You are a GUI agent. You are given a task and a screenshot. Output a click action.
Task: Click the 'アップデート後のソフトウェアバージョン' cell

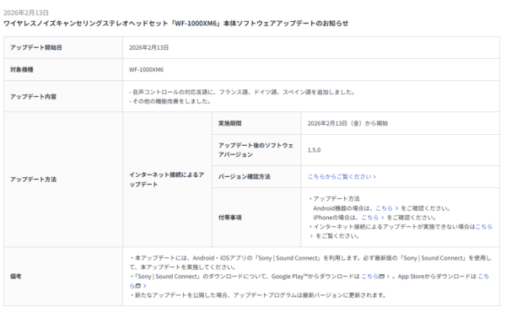(256, 150)
